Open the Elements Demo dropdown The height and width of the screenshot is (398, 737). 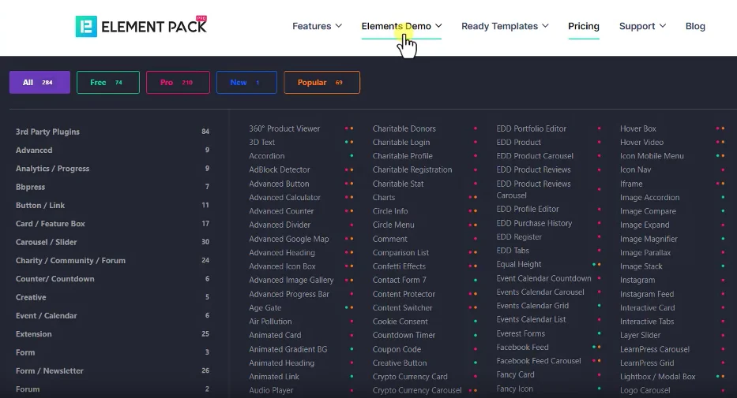401,26
